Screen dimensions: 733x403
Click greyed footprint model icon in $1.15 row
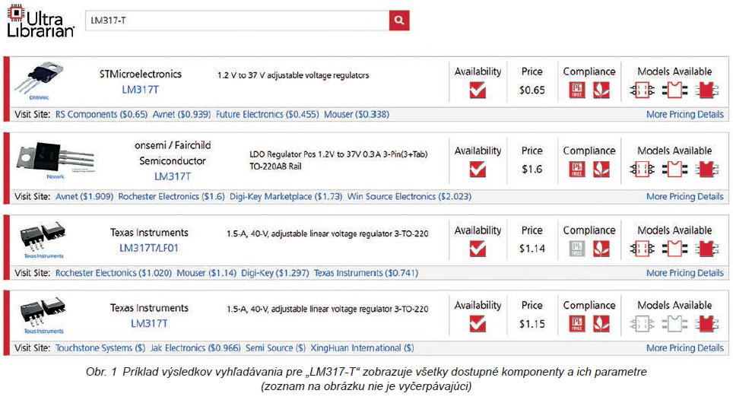pos(674,323)
